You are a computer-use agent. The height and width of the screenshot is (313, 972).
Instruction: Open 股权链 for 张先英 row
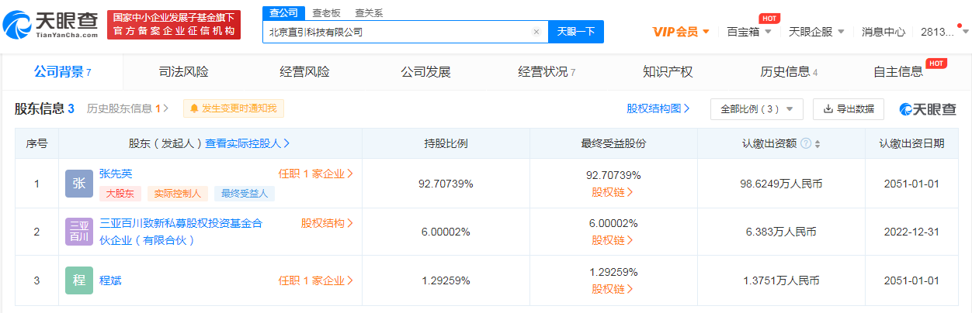click(613, 192)
